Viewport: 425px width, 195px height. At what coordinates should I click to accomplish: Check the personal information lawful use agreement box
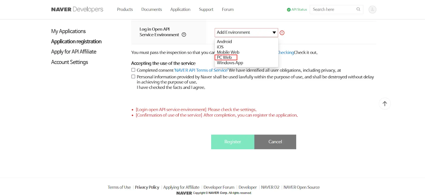tap(133, 77)
